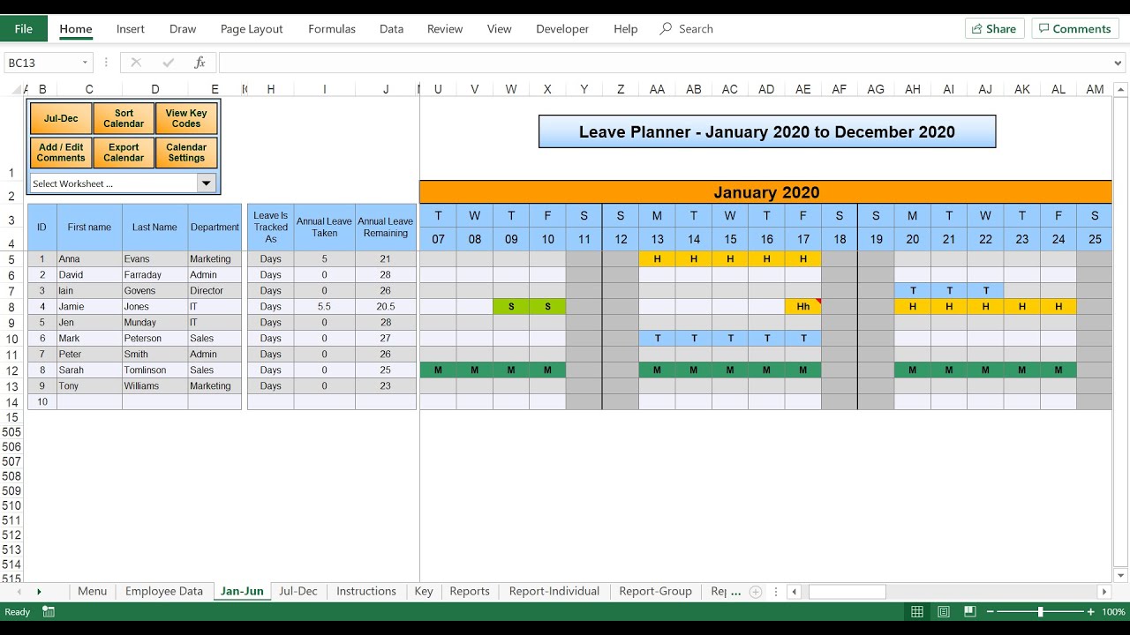Image resolution: width=1130 pixels, height=635 pixels.
Task: Select annual leave taken value 5.5
Action: click(324, 307)
